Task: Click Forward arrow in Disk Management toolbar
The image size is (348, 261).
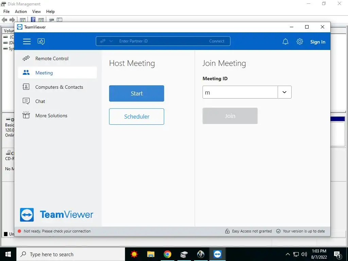Action: pos(12,20)
